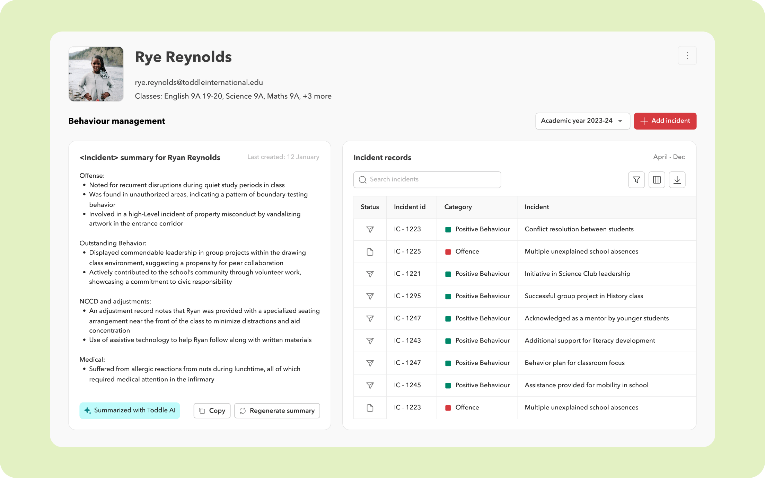
Task: Click the download incidents icon
Action: click(x=677, y=180)
